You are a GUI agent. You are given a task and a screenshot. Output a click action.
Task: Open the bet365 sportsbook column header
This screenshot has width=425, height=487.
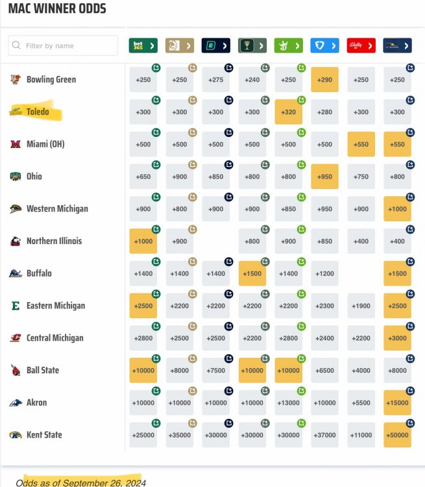point(143,45)
